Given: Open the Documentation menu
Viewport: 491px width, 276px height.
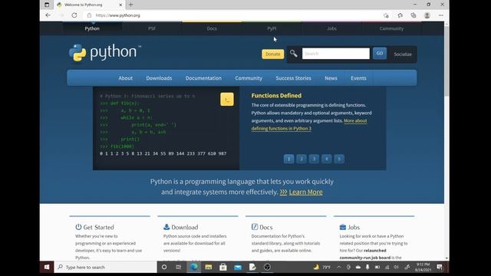Looking at the screenshot, I should point(203,78).
